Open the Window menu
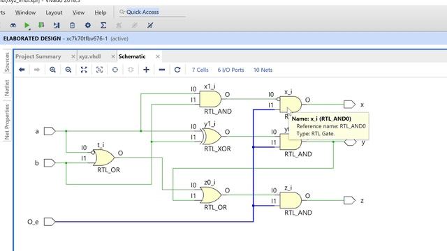This screenshot has width=447, height=251. click(x=25, y=13)
